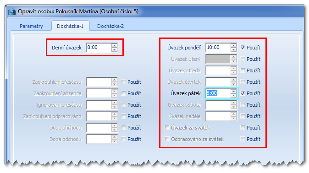Tick the Úvazek za svátek checkbox
The width and height of the screenshot is (309, 173).
[x=167, y=128]
